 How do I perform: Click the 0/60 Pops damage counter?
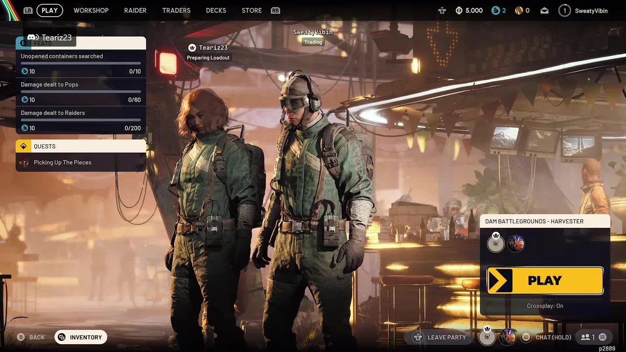(x=134, y=100)
